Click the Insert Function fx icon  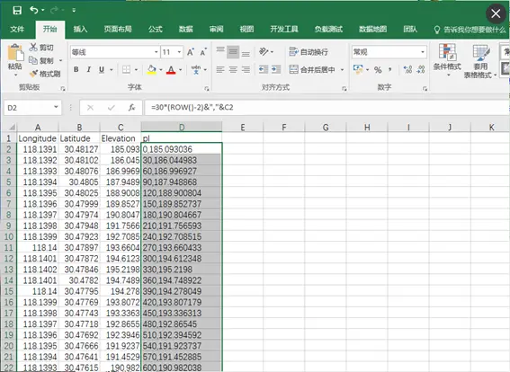click(x=131, y=108)
